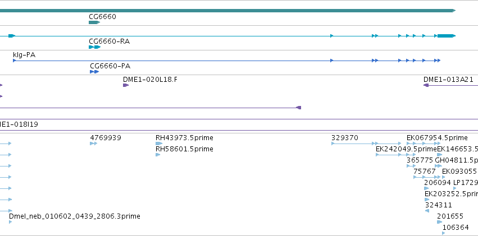Click the LP1729 label
478x236 pixels.
click(466, 183)
